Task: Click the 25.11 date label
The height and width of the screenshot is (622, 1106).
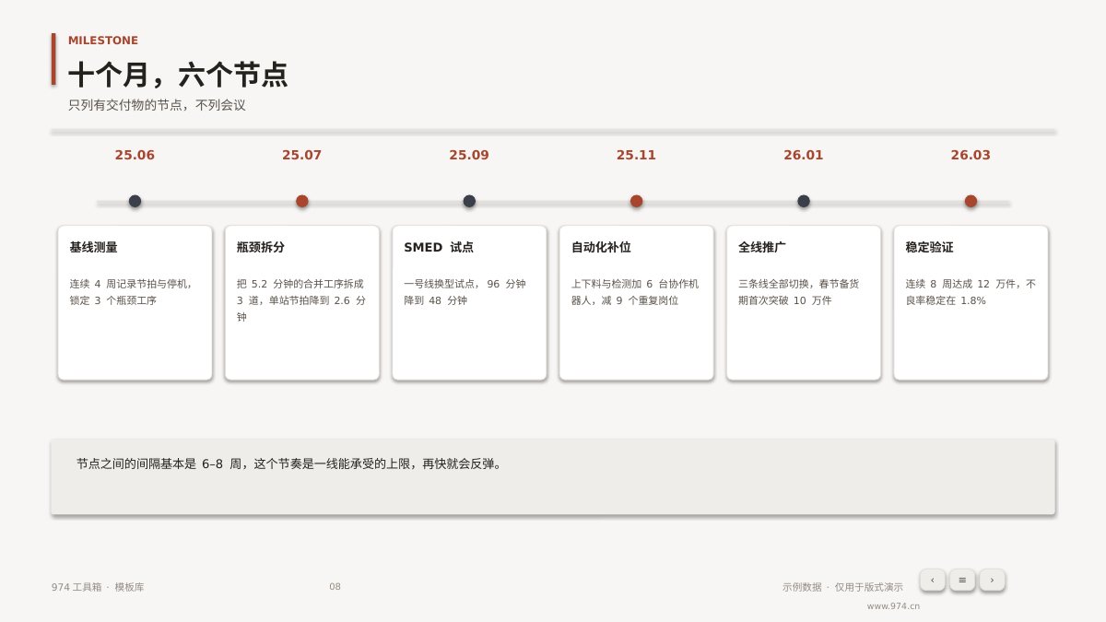Action: tap(637, 155)
